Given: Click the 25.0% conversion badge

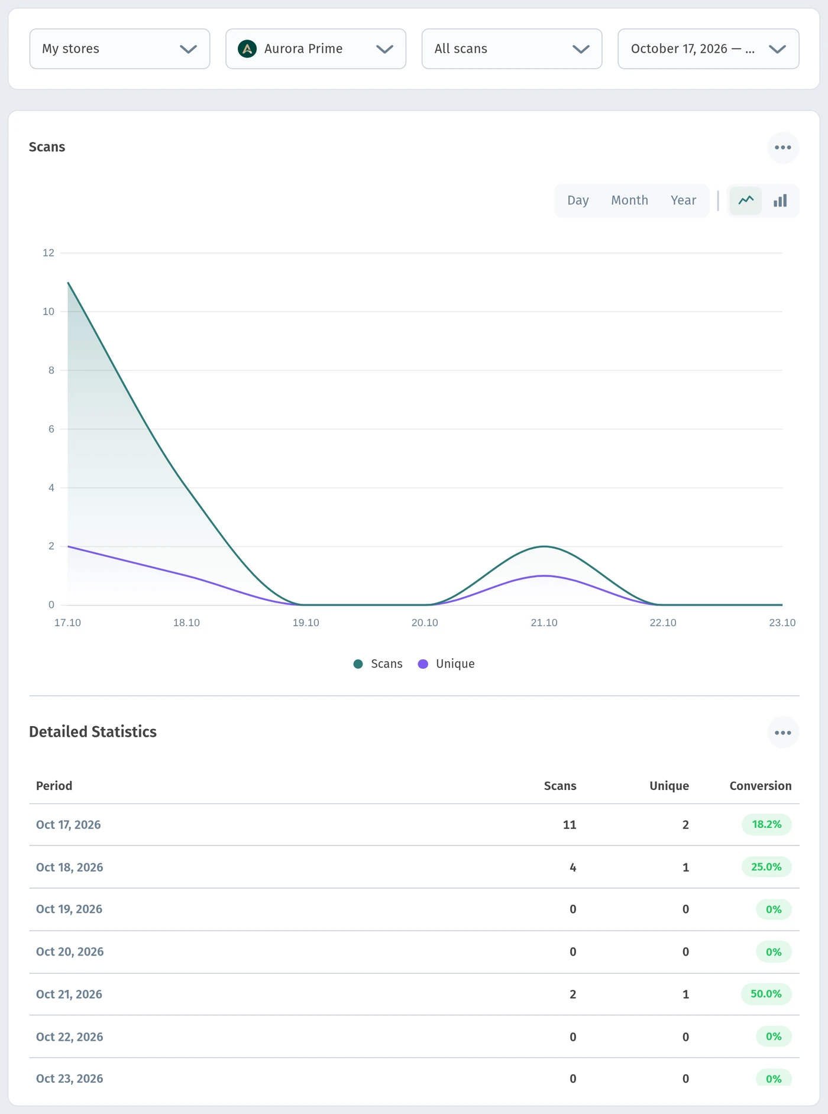Looking at the screenshot, I should pos(766,867).
